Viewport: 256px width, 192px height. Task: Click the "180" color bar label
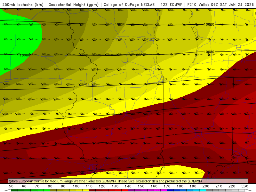(180, 186)
